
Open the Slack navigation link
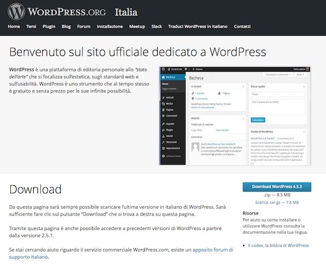coord(157,26)
